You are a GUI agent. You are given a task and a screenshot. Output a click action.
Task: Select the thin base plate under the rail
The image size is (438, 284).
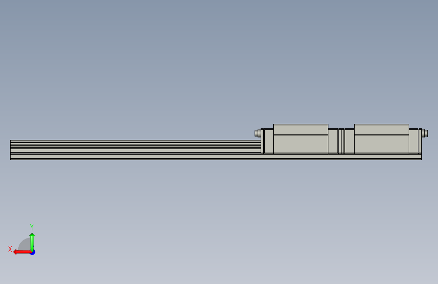216,157
